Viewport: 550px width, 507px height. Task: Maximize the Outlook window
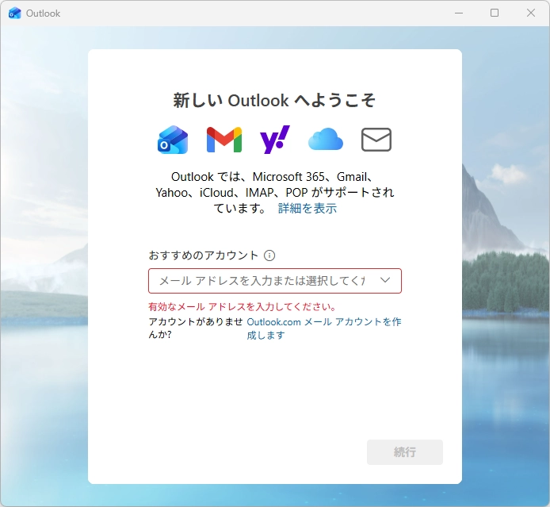(495, 13)
